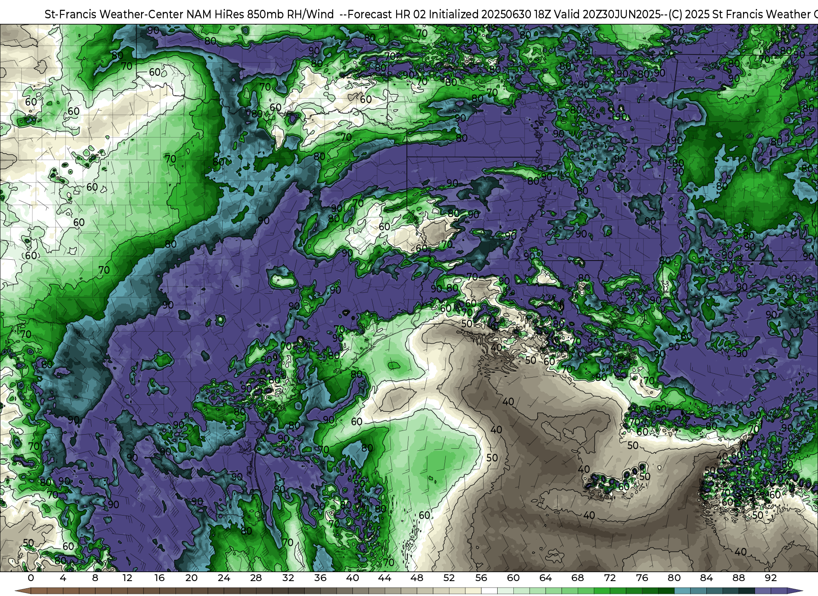Click the "0" label on the humidity color scale

[x=31, y=578]
